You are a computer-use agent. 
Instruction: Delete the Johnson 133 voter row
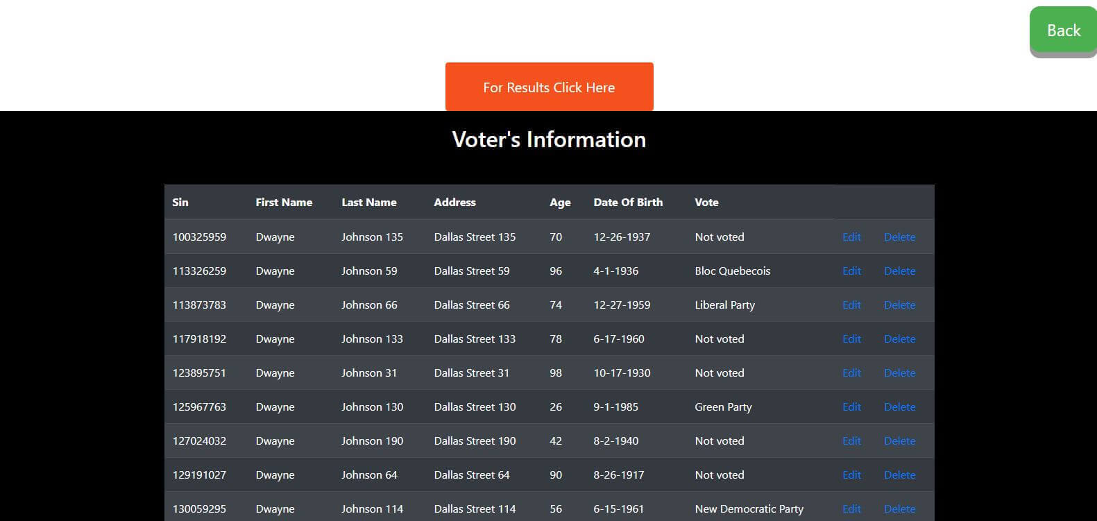[899, 339]
